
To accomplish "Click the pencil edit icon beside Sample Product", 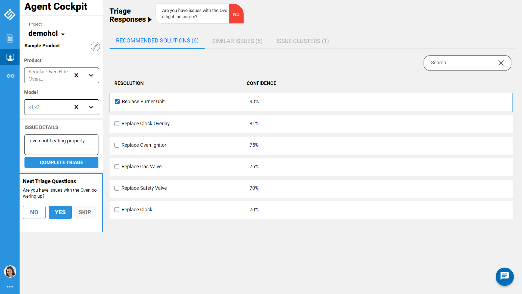I will tap(95, 46).
